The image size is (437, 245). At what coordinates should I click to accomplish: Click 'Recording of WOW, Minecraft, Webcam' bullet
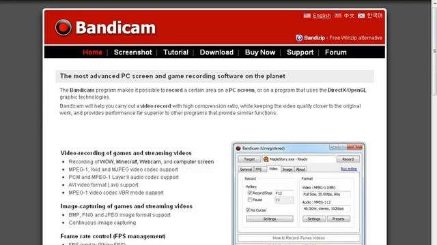click(x=141, y=161)
